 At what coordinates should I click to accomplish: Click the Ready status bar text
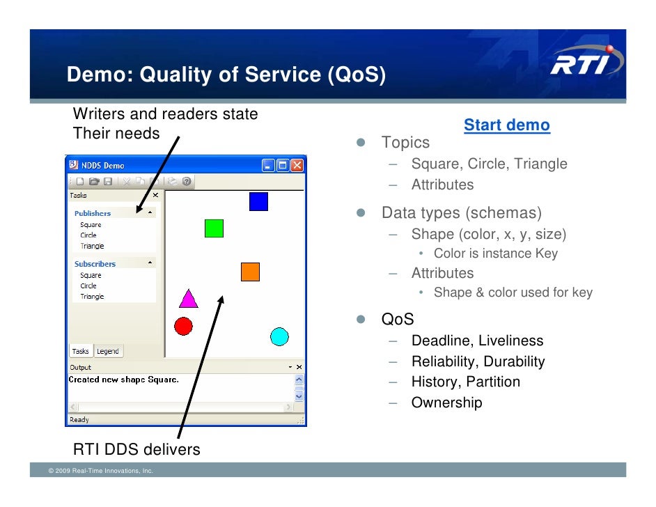tap(79, 419)
